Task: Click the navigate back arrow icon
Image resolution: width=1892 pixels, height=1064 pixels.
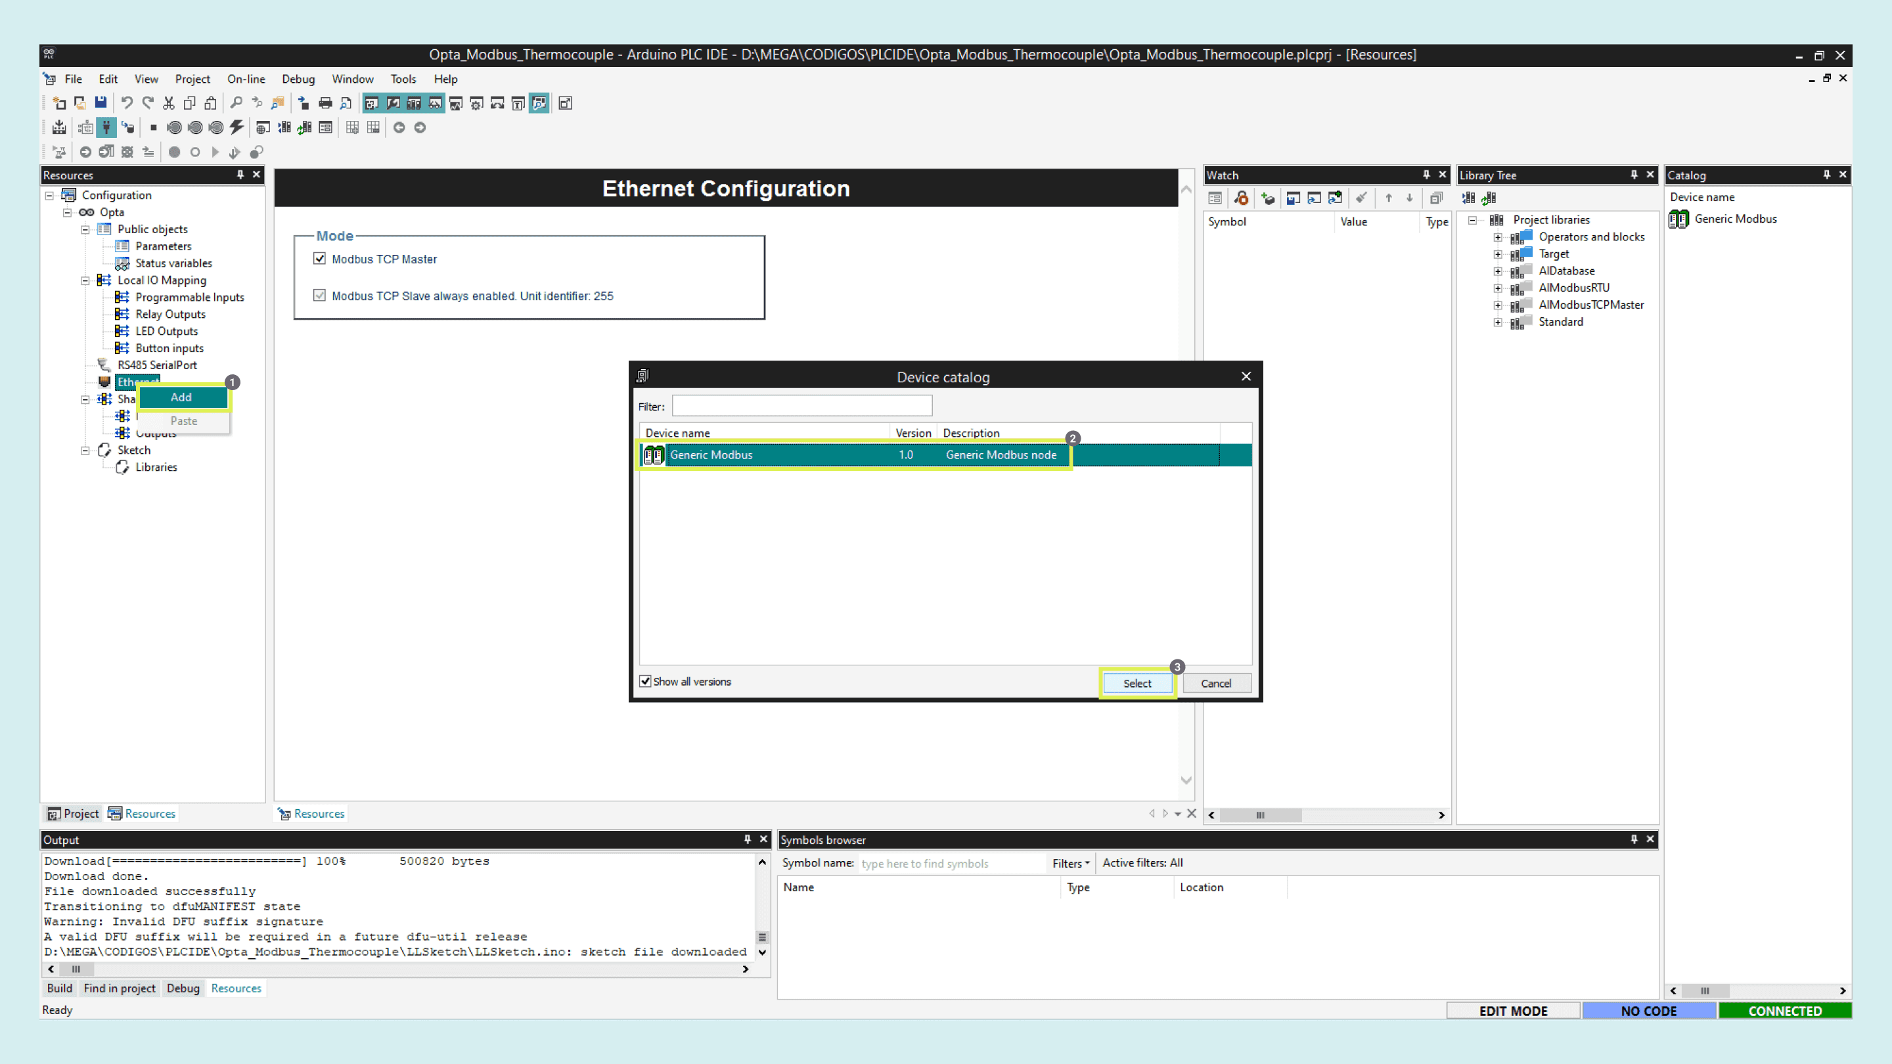Action: [x=399, y=128]
